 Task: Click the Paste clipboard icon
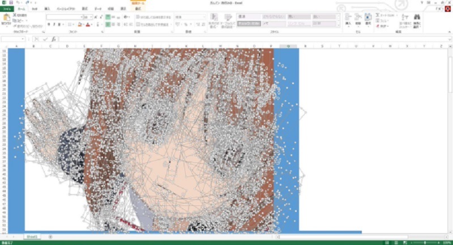[x=6, y=19]
